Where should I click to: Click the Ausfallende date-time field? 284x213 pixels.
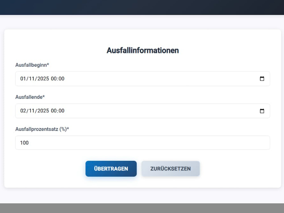tap(143, 111)
